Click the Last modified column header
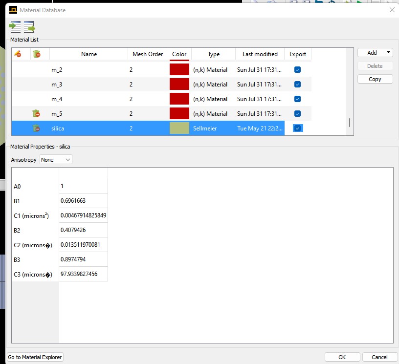The width and height of the screenshot is (399, 364). click(x=260, y=54)
